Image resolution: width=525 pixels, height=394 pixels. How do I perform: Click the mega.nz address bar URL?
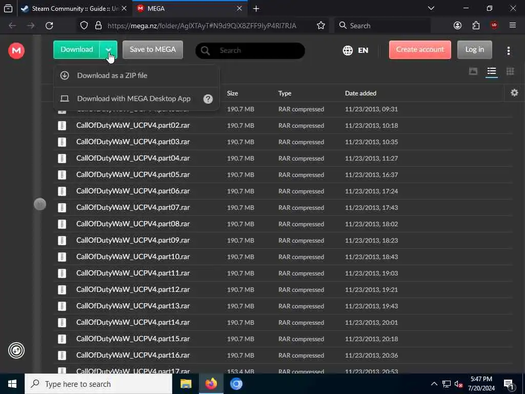[202, 26]
